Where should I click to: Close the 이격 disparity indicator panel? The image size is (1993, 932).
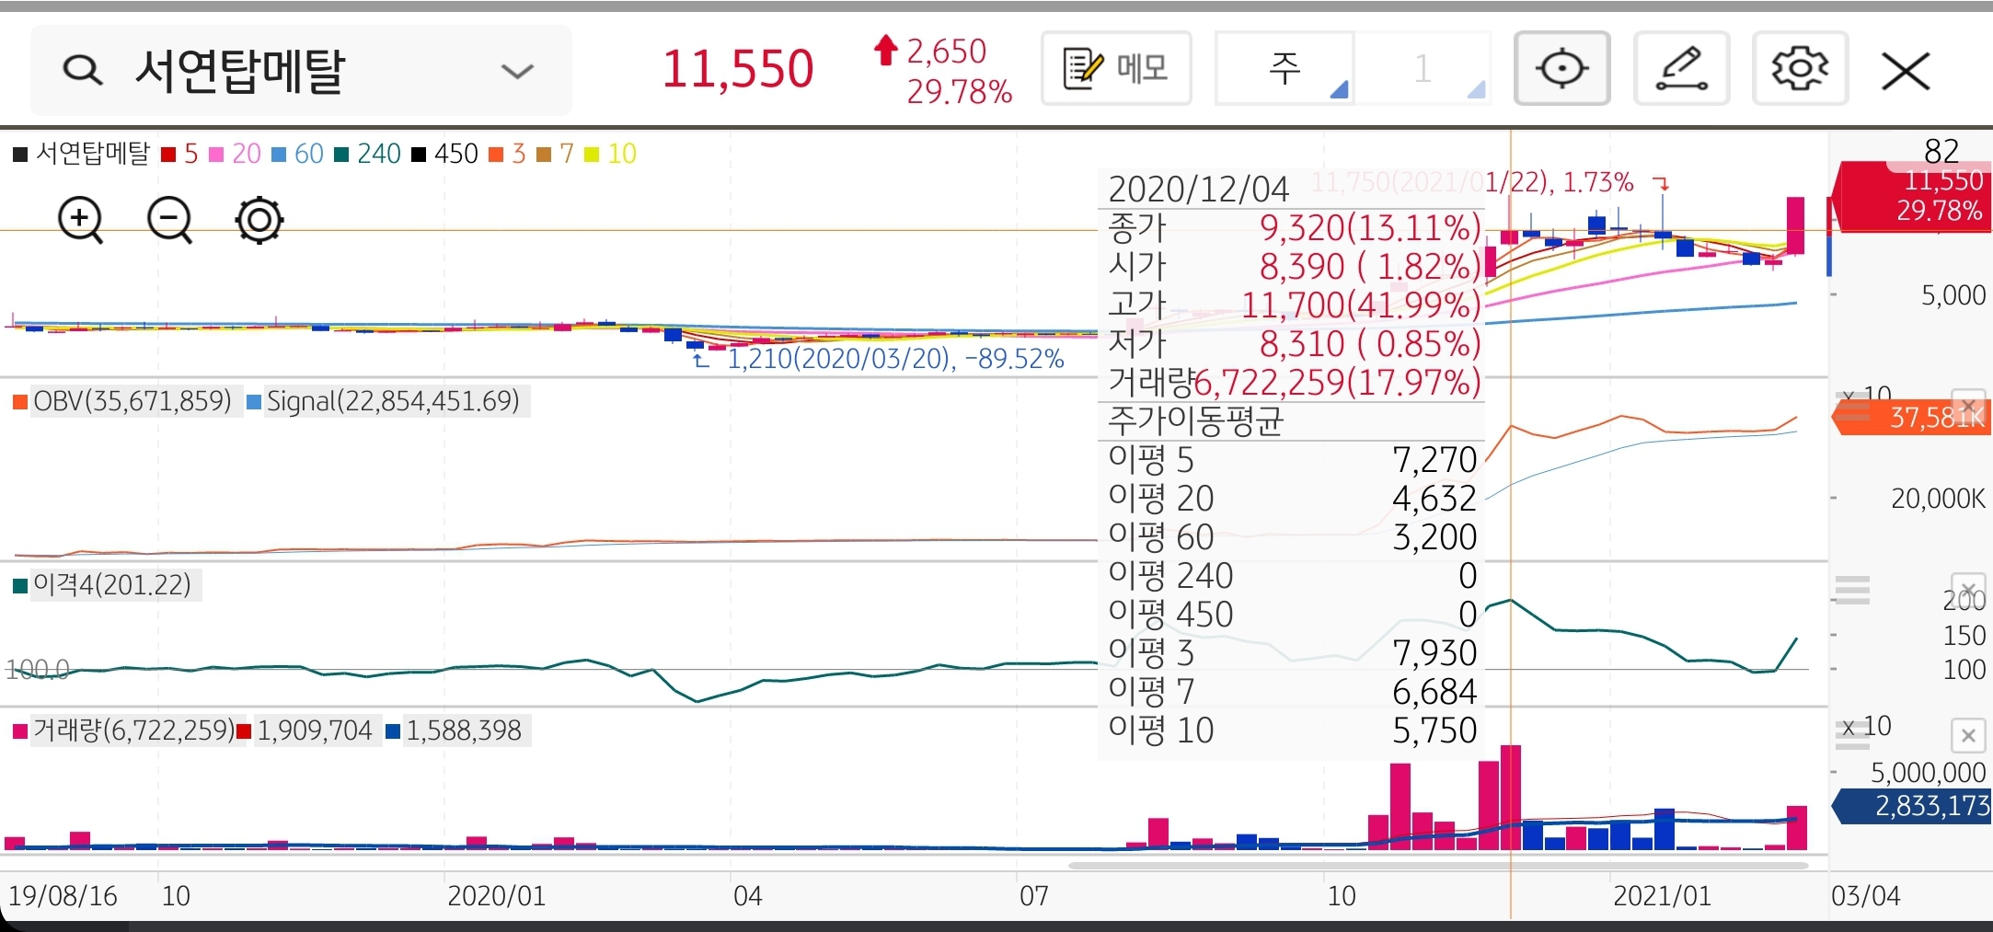click(x=1968, y=589)
